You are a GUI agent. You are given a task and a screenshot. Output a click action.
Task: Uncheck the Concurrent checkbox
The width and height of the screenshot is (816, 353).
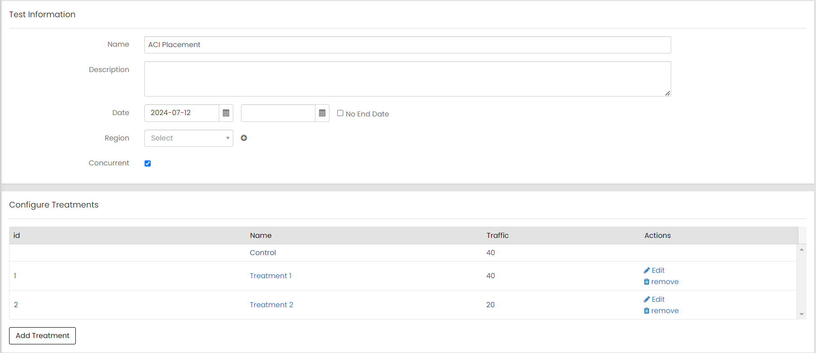pos(147,164)
